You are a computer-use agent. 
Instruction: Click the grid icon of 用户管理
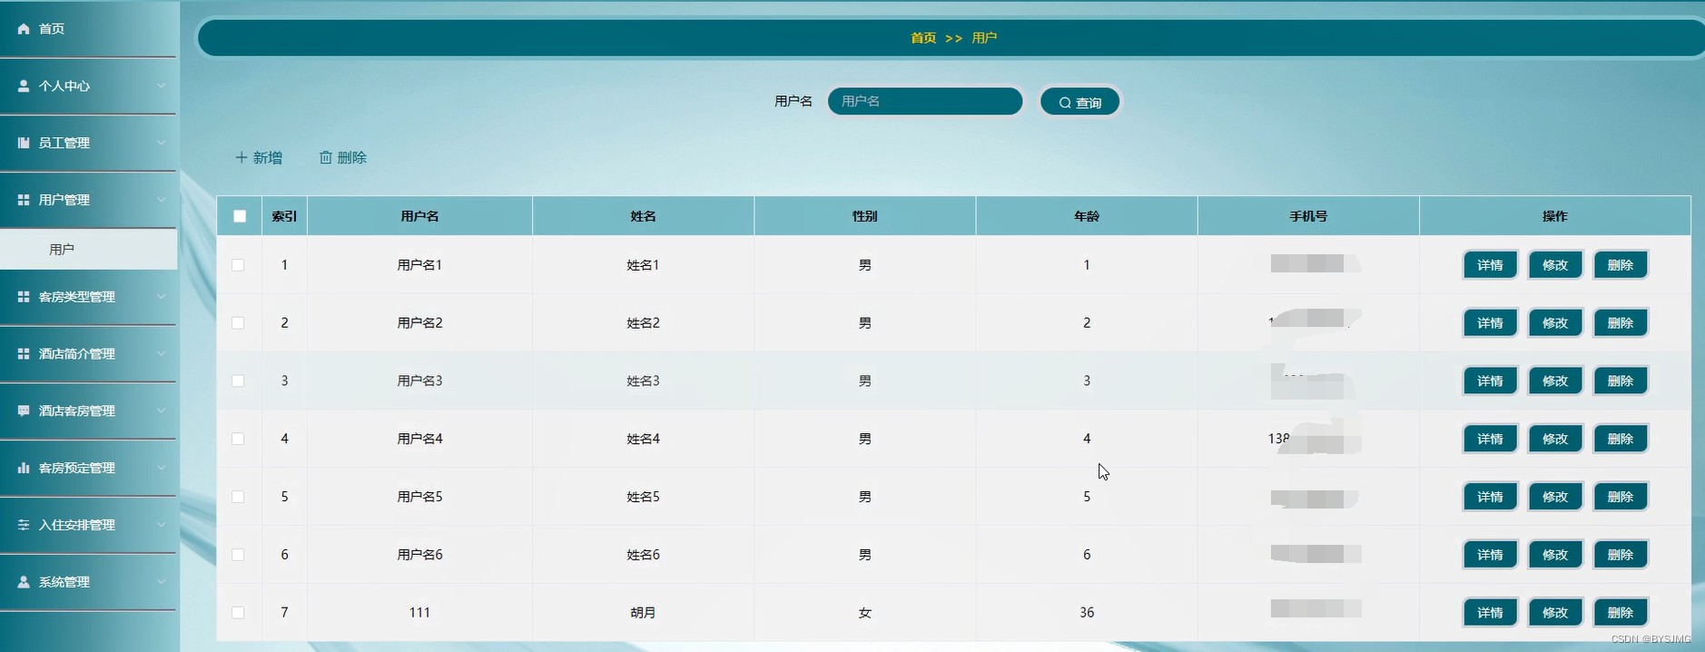pos(24,200)
